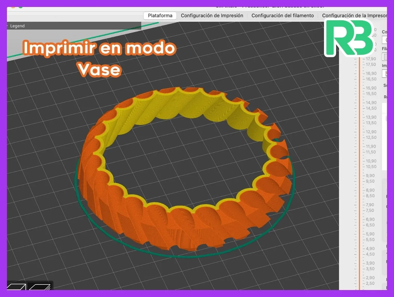Switch to the Plataforma tab

160,15
